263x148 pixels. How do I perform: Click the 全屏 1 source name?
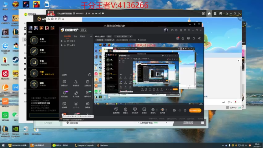point(72,45)
